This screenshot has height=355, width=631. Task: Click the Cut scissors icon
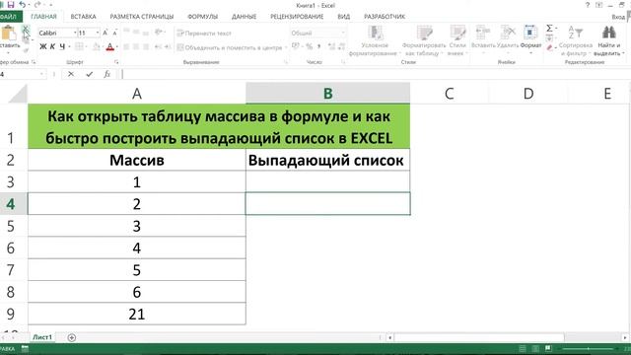[26, 29]
